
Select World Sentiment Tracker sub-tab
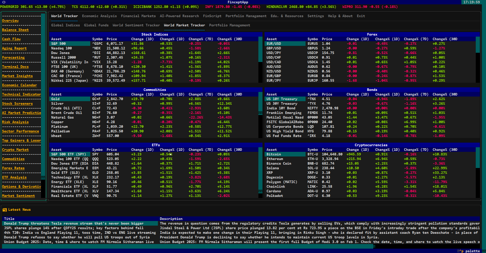pyautogui.click(x=136, y=25)
